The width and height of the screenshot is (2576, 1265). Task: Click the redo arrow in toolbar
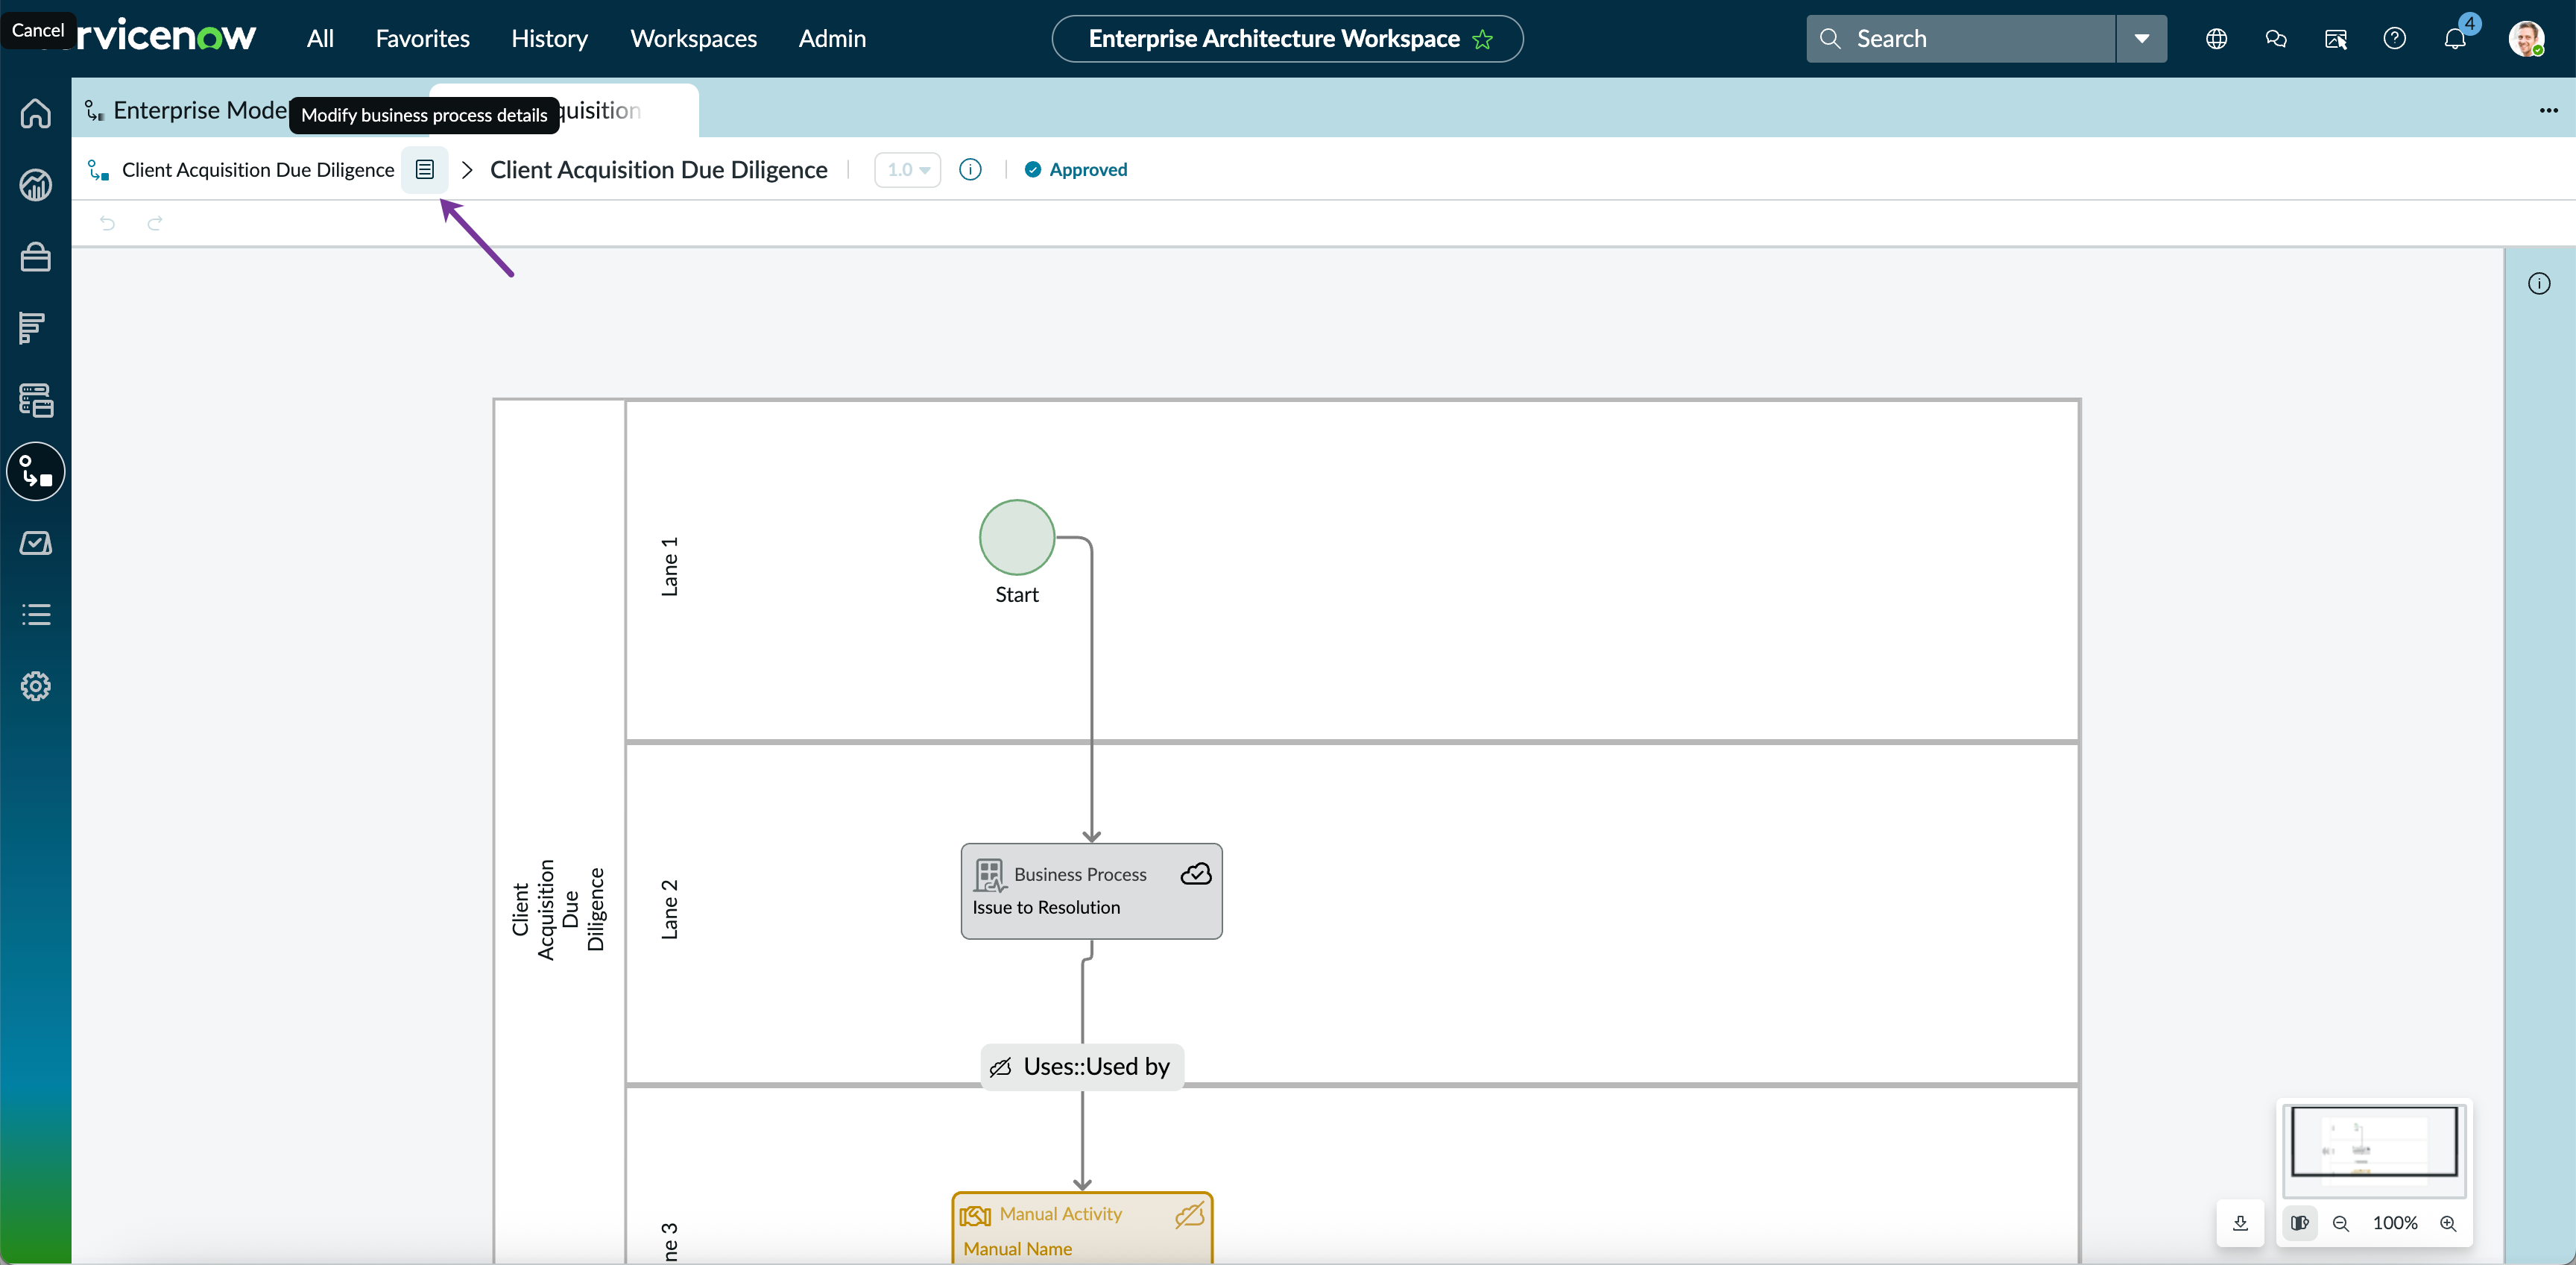pyautogui.click(x=155, y=223)
